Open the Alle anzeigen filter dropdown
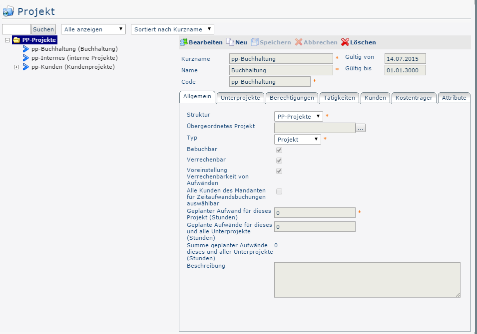Viewport: 477px width, 334px height. tap(93, 29)
